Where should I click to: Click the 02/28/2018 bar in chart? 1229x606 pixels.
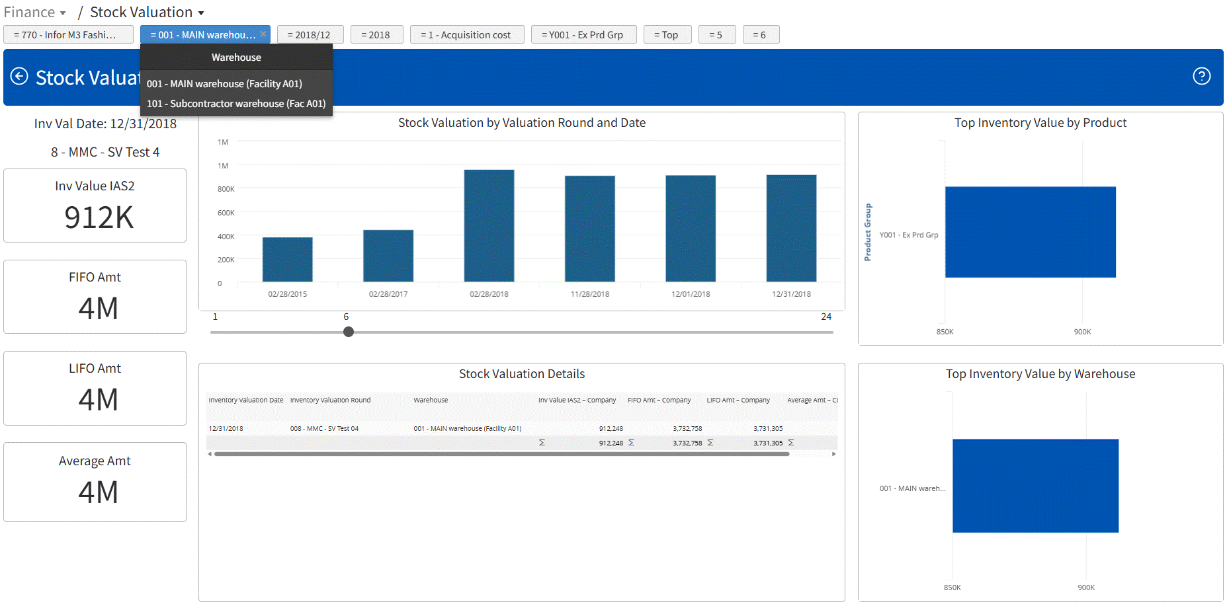point(489,225)
